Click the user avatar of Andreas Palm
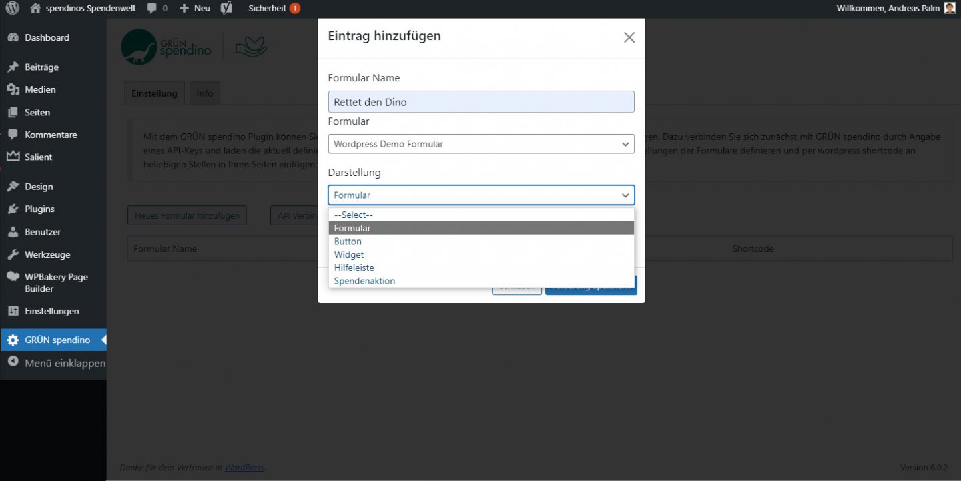The height and width of the screenshot is (481, 961). pos(949,9)
